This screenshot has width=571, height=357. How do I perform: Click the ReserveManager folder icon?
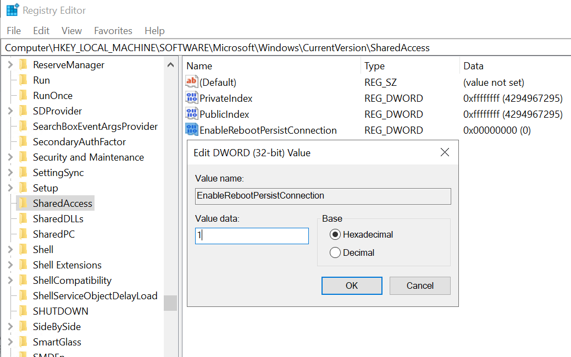click(23, 64)
